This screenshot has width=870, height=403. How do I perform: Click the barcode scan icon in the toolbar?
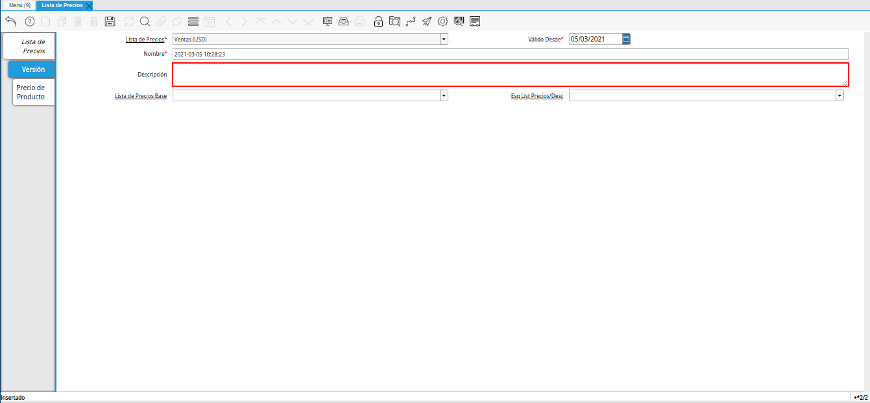point(459,21)
